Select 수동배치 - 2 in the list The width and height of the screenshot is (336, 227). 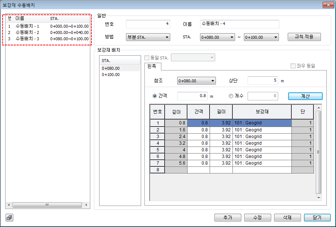coord(27,32)
